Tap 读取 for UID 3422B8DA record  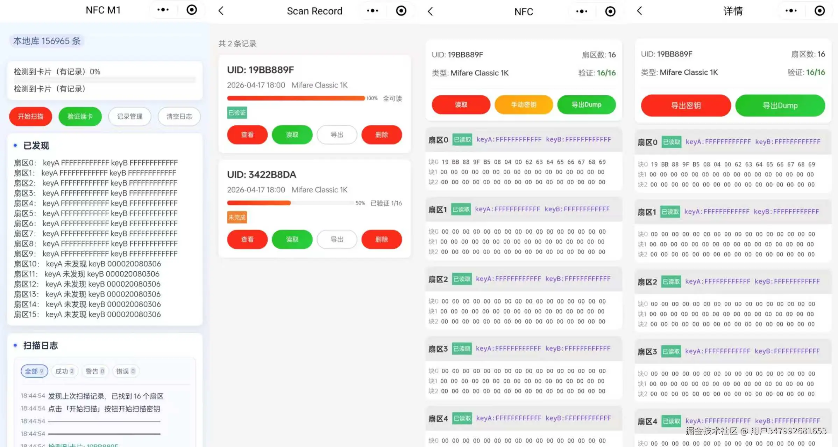coord(292,239)
